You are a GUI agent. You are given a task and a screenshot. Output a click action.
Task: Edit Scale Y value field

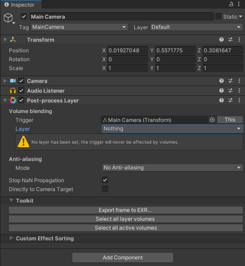point(175,68)
